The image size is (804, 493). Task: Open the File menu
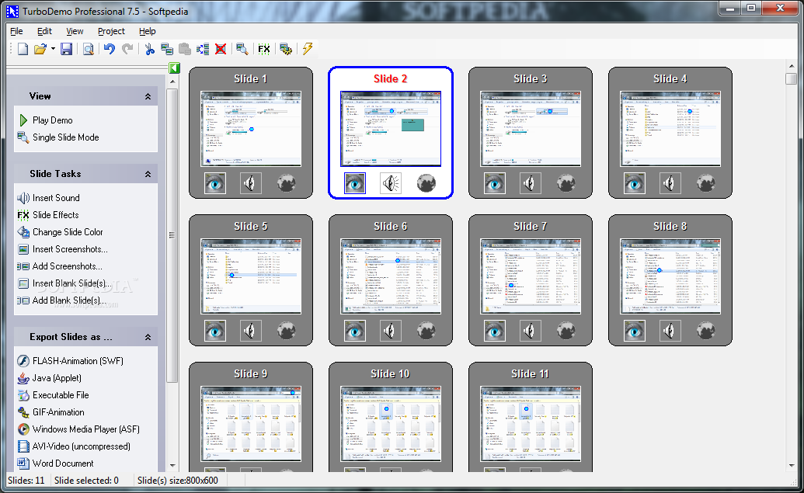pyautogui.click(x=16, y=31)
